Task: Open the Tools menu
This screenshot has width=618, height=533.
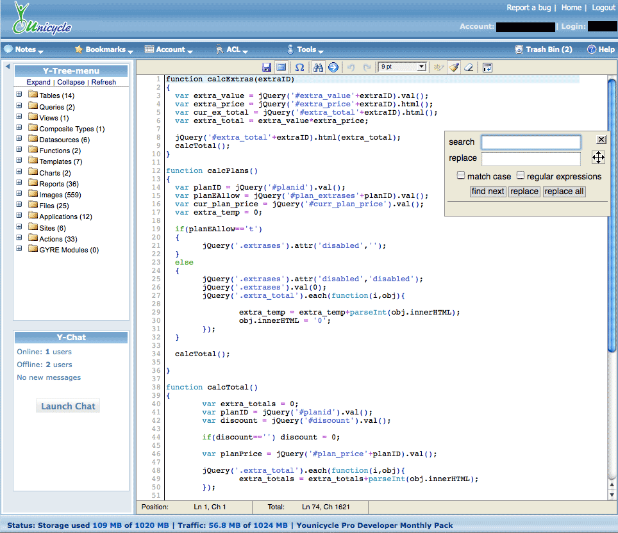Action: (305, 49)
